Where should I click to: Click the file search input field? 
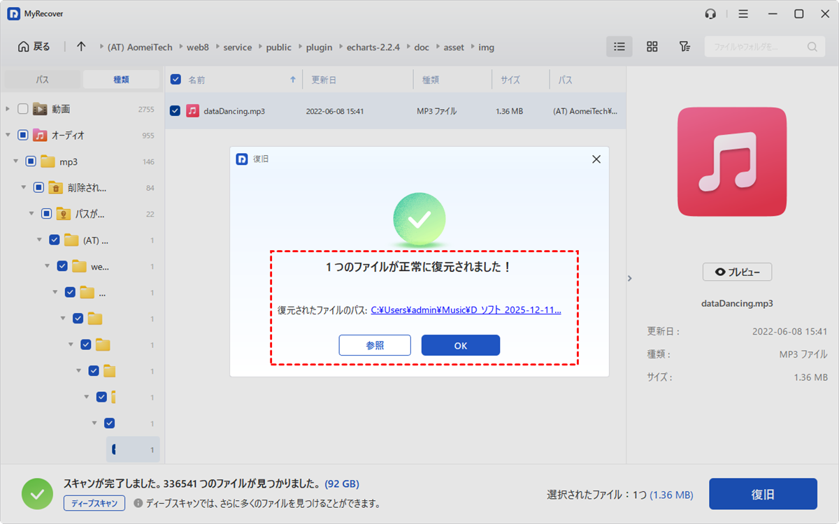pyautogui.click(x=755, y=47)
